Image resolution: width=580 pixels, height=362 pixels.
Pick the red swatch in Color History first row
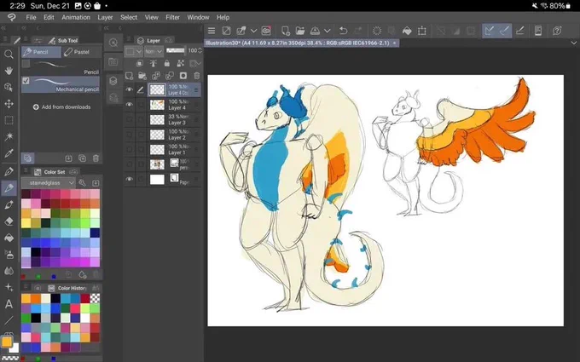tap(85, 298)
